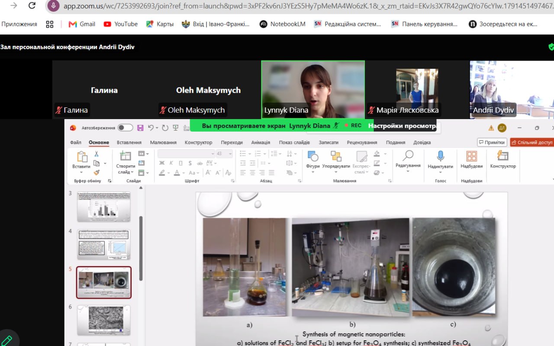554x346 pixels.
Task: Select slide 6 thumbnail in the panel
Action: point(104,320)
